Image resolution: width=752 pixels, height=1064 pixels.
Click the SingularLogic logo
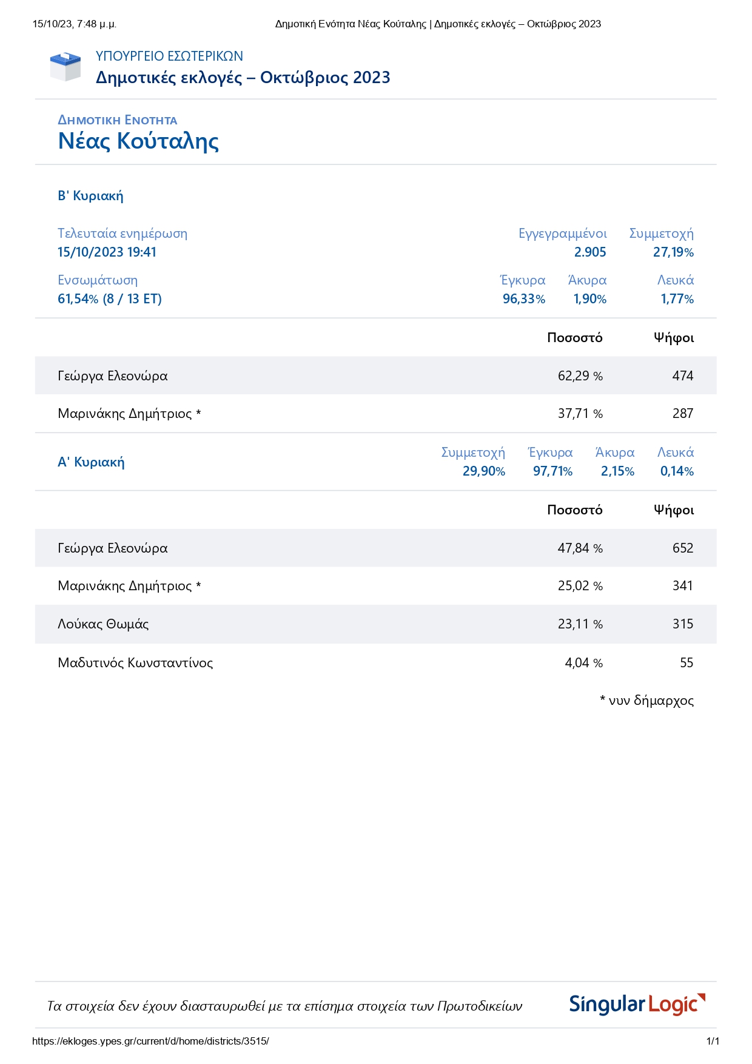coord(637,1005)
